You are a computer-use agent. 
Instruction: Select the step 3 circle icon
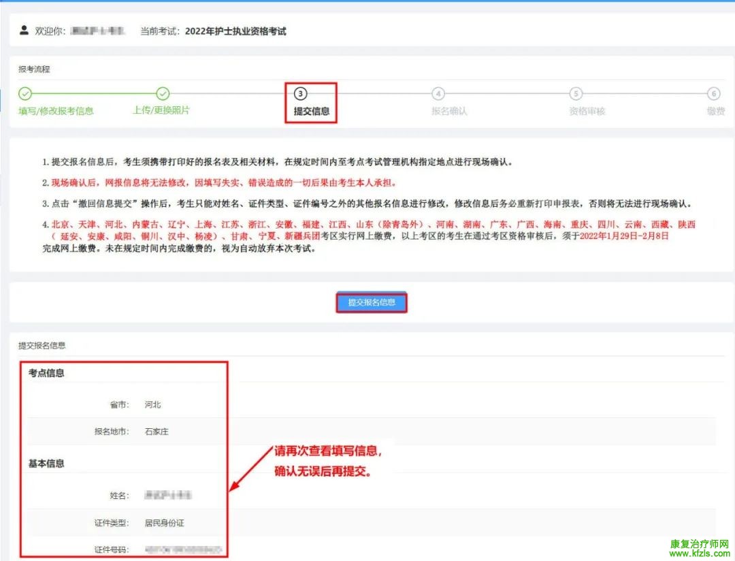[x=300, y=94]
